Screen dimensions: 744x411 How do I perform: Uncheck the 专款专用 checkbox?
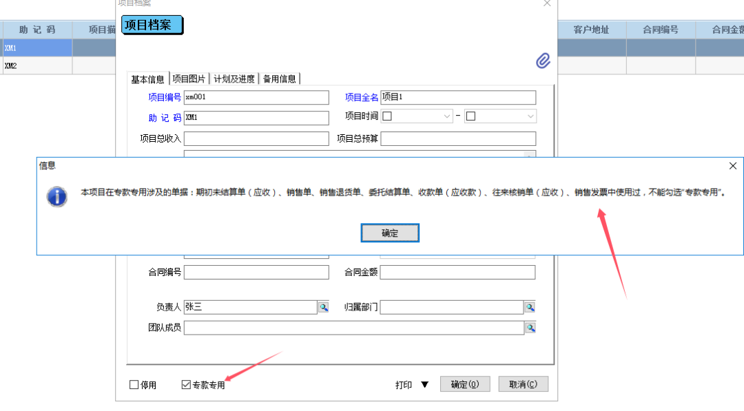click(186, 384)
